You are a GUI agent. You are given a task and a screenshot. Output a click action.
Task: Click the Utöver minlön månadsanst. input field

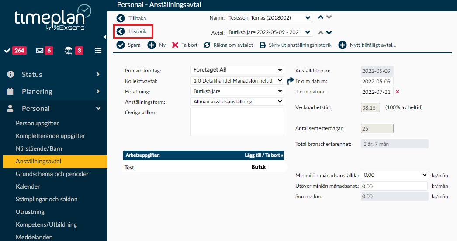(394, 186)
